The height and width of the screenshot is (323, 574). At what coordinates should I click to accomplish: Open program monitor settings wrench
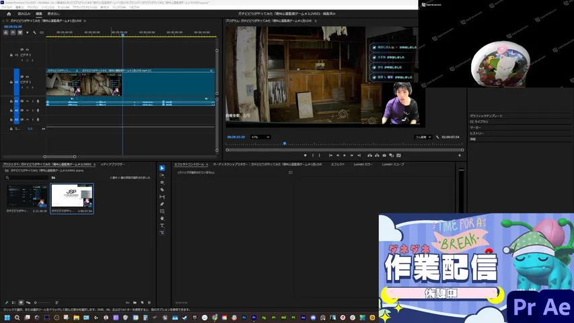click(437, 137)
